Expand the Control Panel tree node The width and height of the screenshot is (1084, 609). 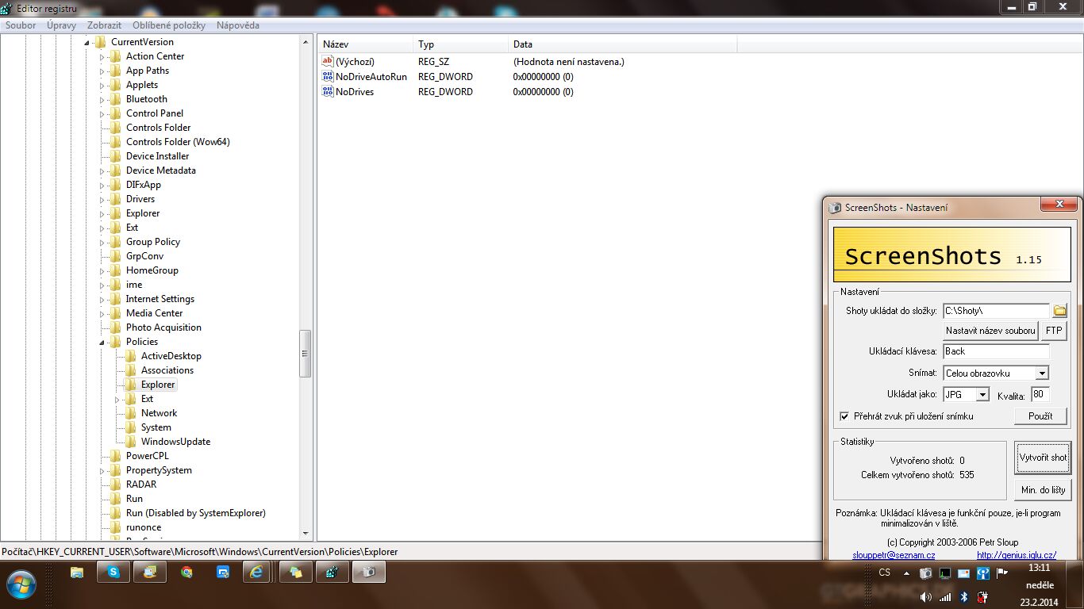[102, 114]
